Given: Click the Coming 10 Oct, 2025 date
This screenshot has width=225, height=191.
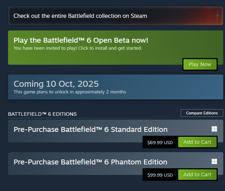Looking at the screenshot, I should point(56,84).
